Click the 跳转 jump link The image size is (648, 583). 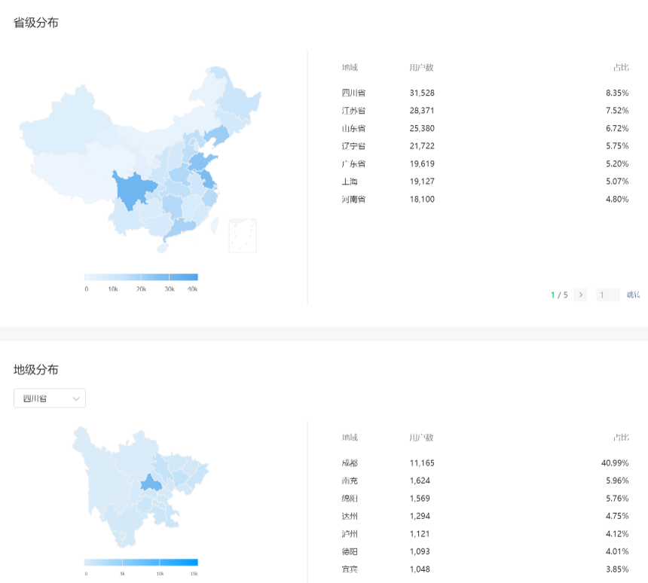point(633,295)
